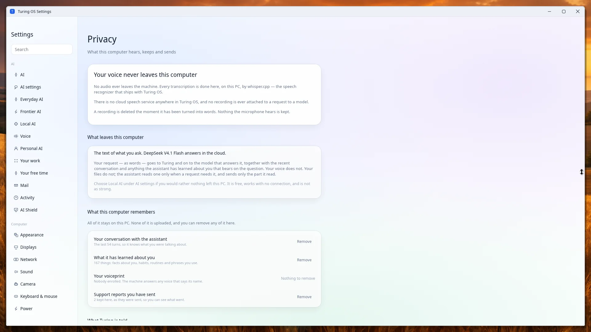This screenshot has height=332, width=591.
Task: Click the Displays monitor icon
Action: click(16, 247)
